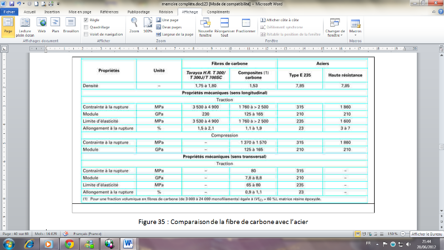
Task: Switch to Page layout view
Action: click(8, 25)
